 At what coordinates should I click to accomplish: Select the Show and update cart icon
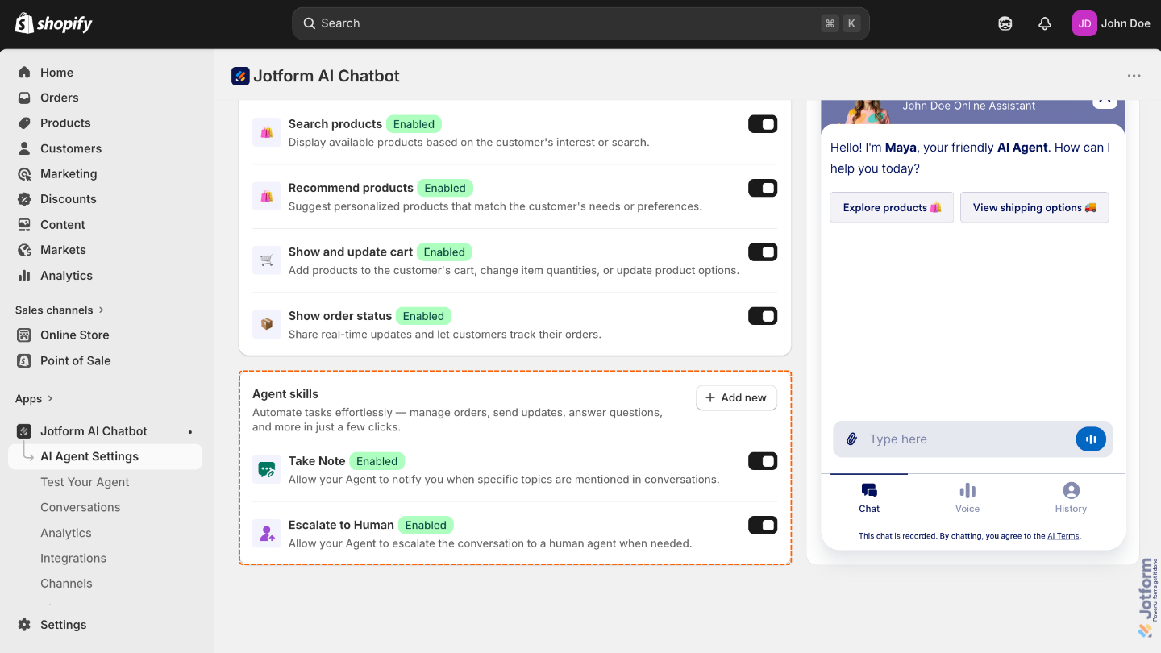[x=267, y=260]
